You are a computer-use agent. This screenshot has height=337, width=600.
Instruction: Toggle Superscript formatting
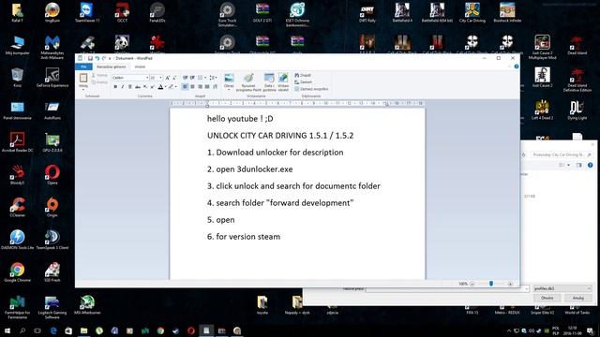[x=152, y=87]
